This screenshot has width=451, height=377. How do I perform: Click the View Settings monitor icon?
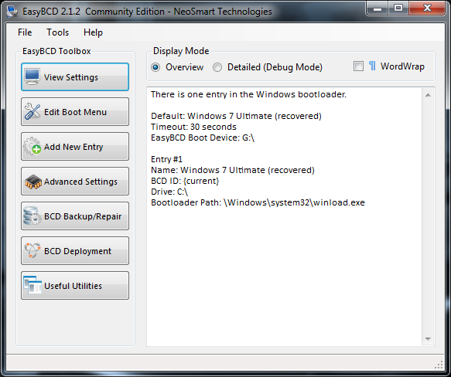coord(32,76)
